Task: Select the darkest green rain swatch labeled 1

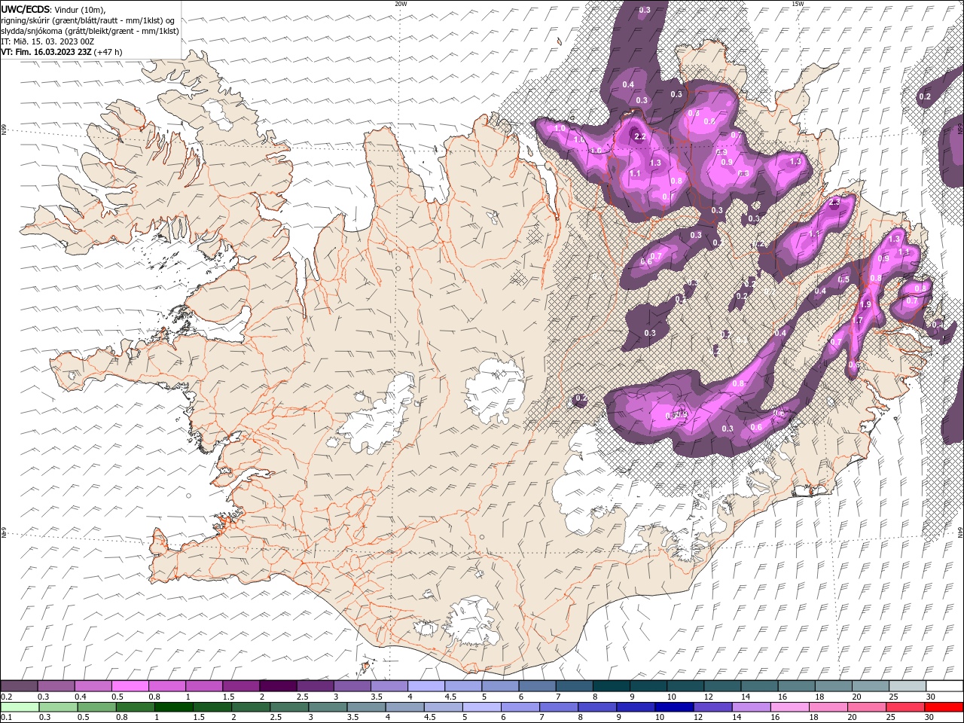Action: pyautogui.click(x=173, y=707)
